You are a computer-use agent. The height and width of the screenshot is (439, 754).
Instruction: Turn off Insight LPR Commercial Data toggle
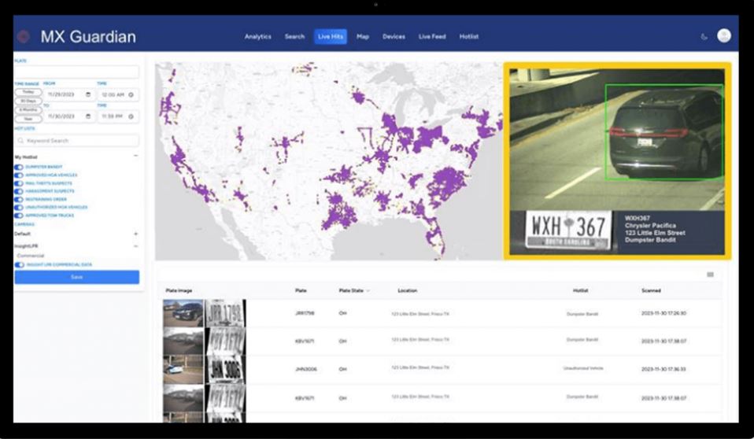pyautogui.click(x=20, y=264)
